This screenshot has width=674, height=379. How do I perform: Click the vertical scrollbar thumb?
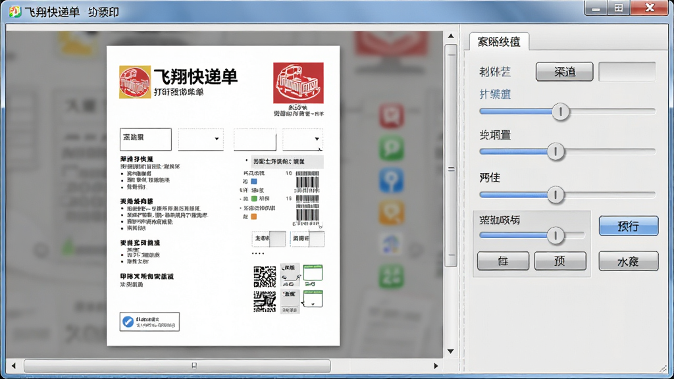(x=451, y=157)
